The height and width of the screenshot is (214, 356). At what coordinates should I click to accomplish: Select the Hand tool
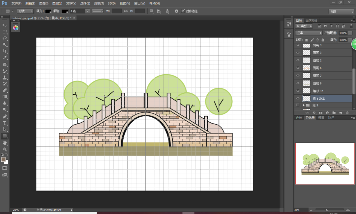5,143
